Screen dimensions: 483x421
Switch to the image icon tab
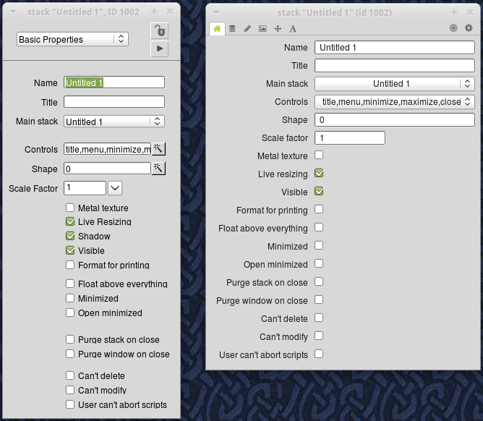click(x=262, y=29)
